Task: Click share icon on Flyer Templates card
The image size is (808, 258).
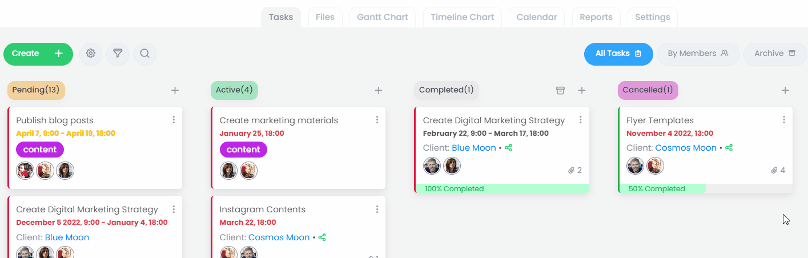Action: (729, 148)
